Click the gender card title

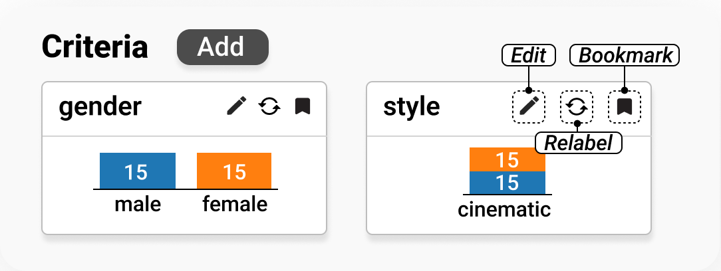(x=100, y=106)
